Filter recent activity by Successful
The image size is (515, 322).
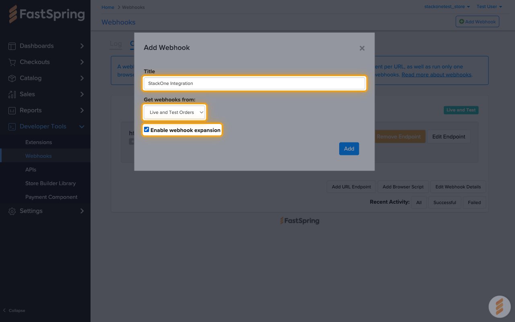(445, 202)
